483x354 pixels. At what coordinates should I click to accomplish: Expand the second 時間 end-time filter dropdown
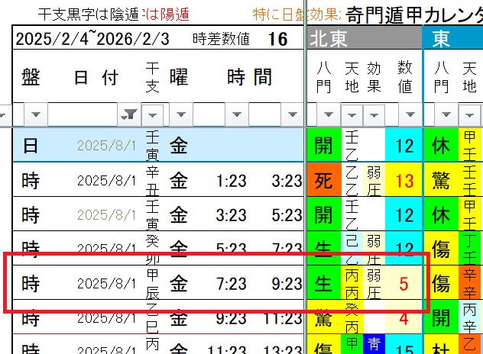pyautogui.click(x=293, y=114)
